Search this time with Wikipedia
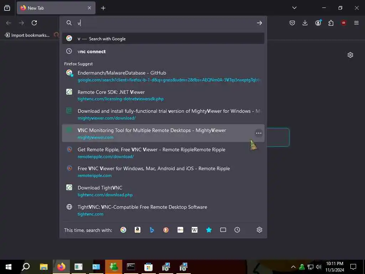This screenshot has width=365, height=274. pyautogui.click(x=195, y=230)
